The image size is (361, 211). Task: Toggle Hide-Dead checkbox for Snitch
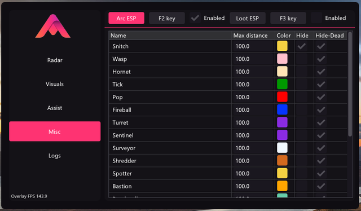(x=321, y=46)
